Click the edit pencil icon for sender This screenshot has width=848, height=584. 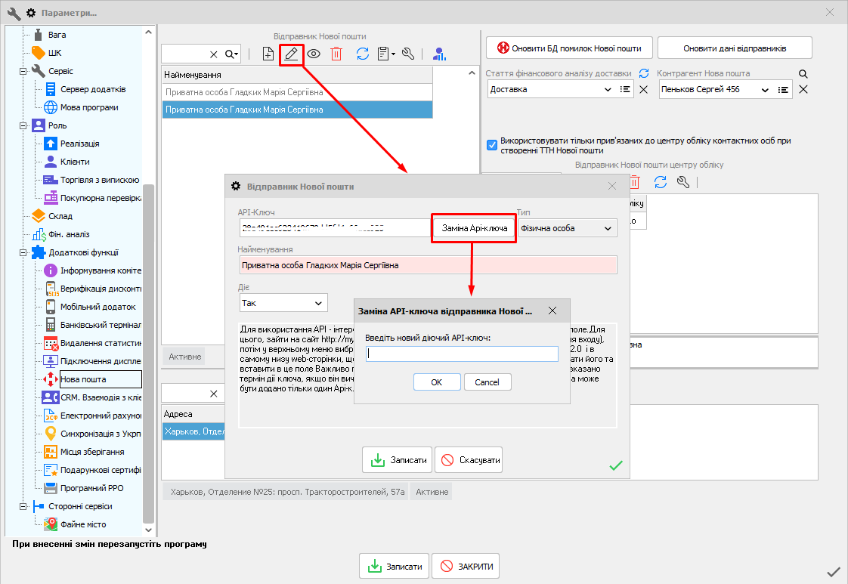pos(291,54)
